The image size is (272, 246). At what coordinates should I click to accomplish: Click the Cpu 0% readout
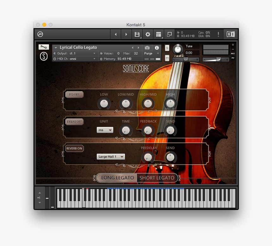coord(204,33)
